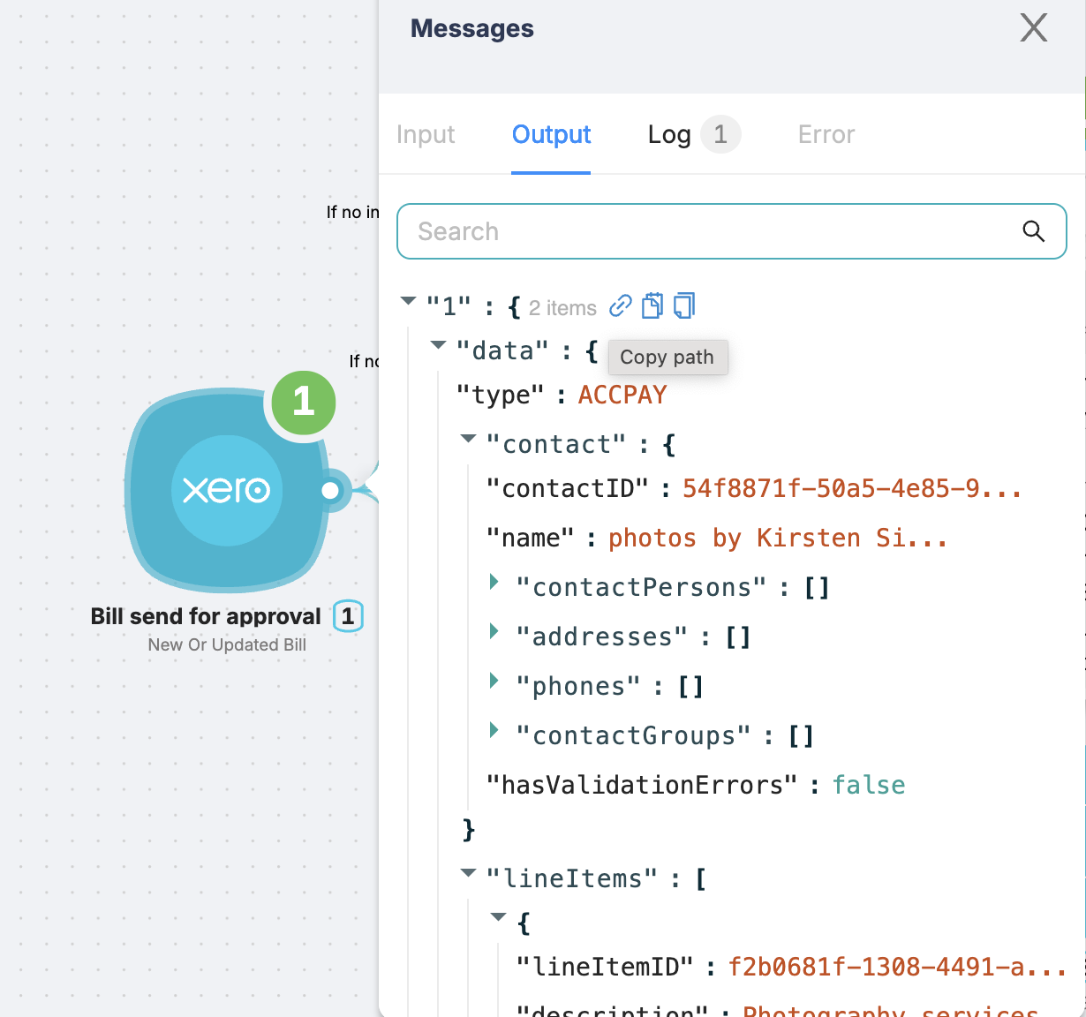The height and width of the screenshot is (1017, 1086).
Task: Collapse the "lineItems" array
Action: 468,873
